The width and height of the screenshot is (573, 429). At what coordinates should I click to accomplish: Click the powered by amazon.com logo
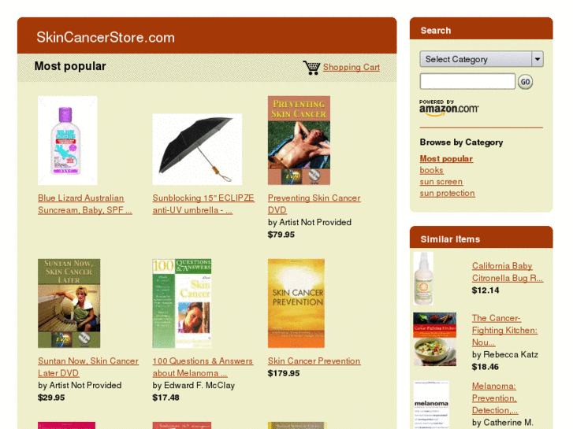coord(448,108)
